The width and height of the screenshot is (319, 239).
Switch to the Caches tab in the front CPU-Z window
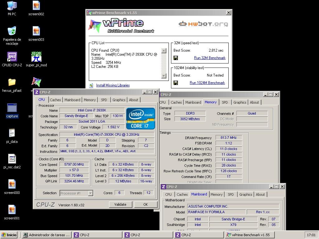click(55, 100)
